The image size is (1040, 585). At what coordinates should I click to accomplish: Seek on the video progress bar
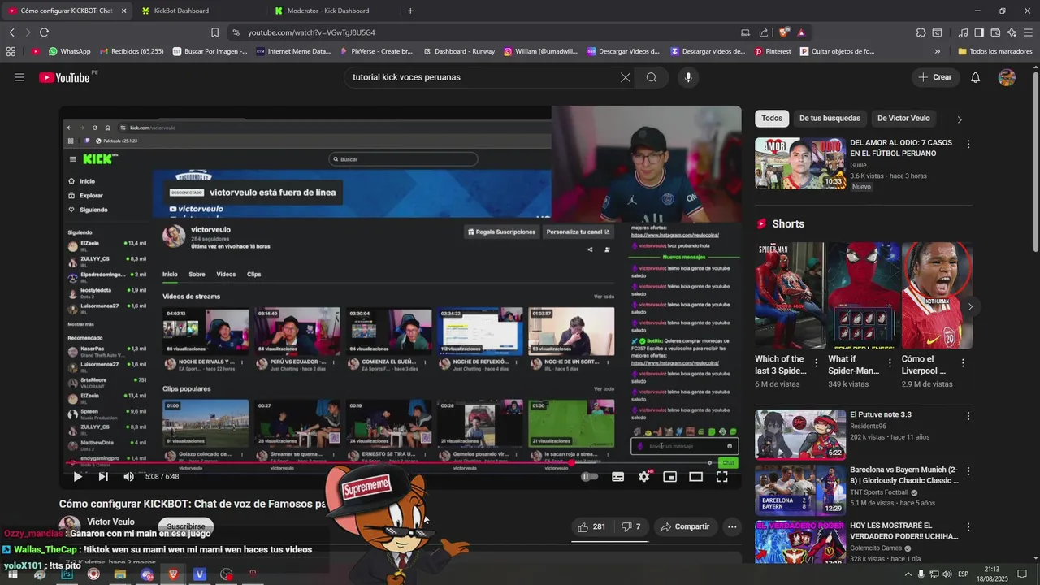click(400, 463)
